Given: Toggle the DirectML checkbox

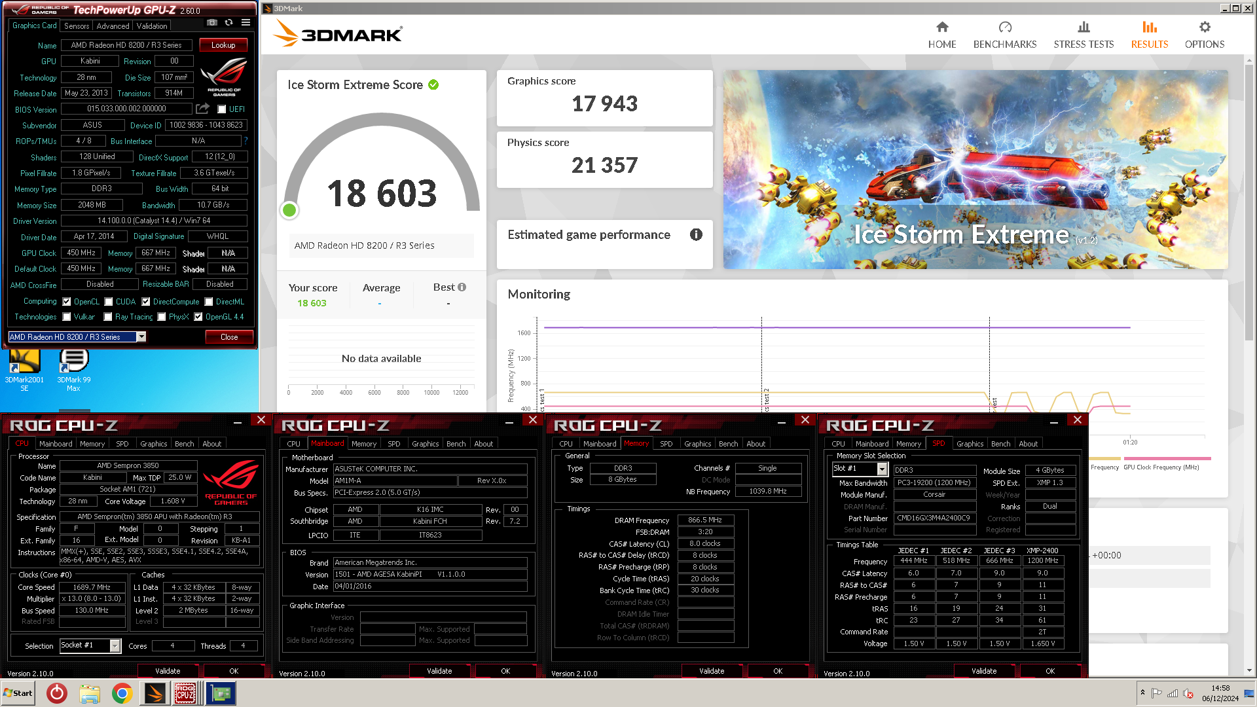Looking at the screenshot, I should (x=209, y=302).
